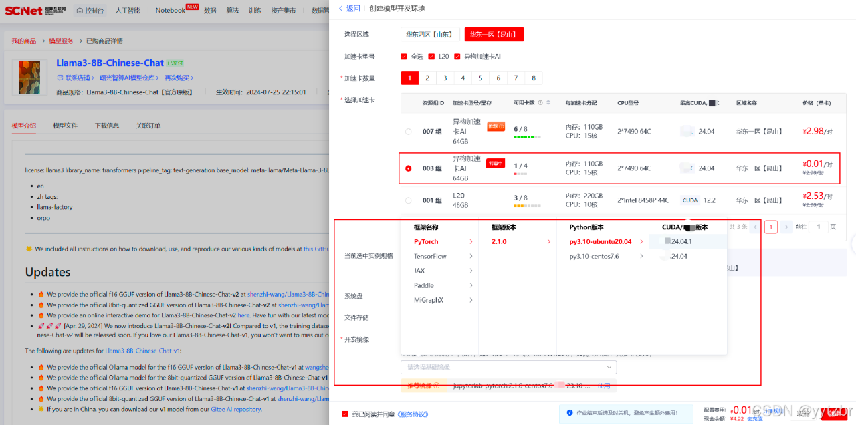Click the 前往 page number input
Image resolution: width=856 pixels, height=425 pixels.
819,227
